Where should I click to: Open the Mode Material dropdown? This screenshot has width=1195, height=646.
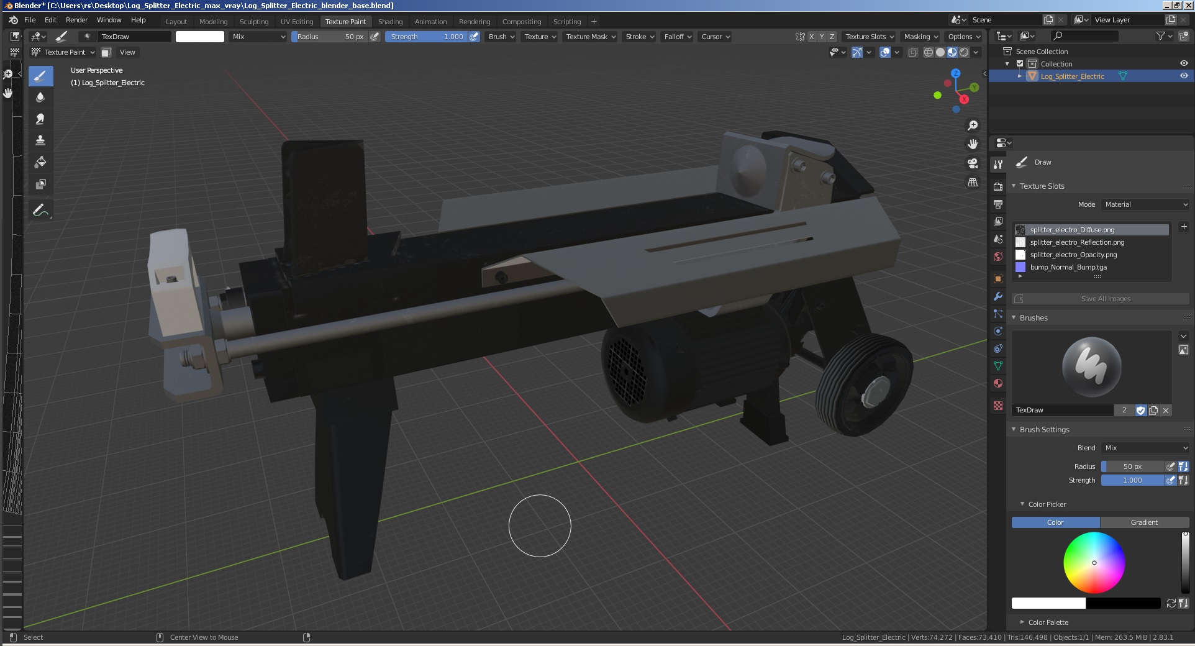click(x=1146, y=204)
